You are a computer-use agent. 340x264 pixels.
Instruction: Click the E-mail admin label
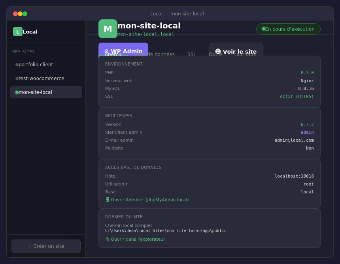coord(119,140)
